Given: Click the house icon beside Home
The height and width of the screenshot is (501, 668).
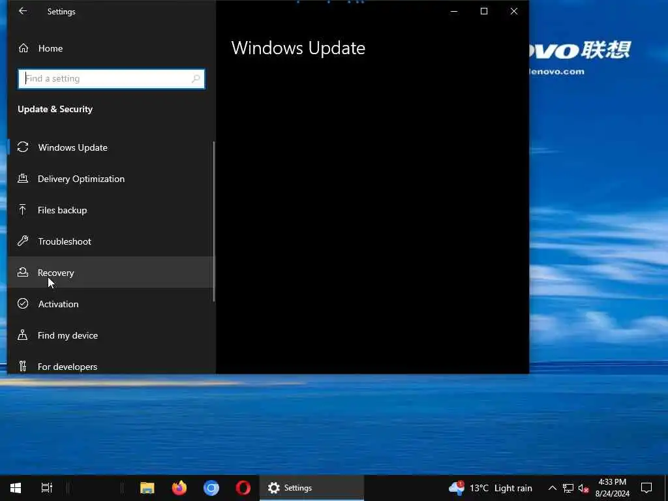Looking at the screenshot, I should coord(23,48).
